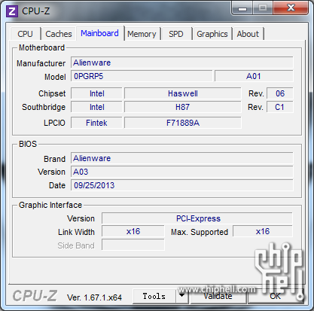The image size is (314, 311).
Task: Open the About tab
Action: point(248,34)
